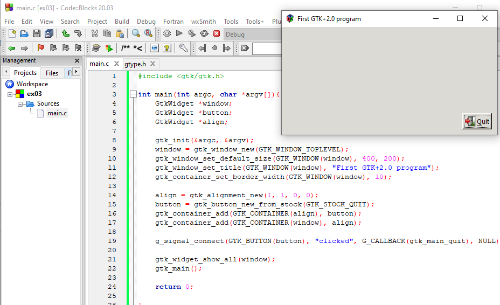This screenshot has height=305, width=500.
Task: Collapse the ex03 project node
Action: point(10,94)
